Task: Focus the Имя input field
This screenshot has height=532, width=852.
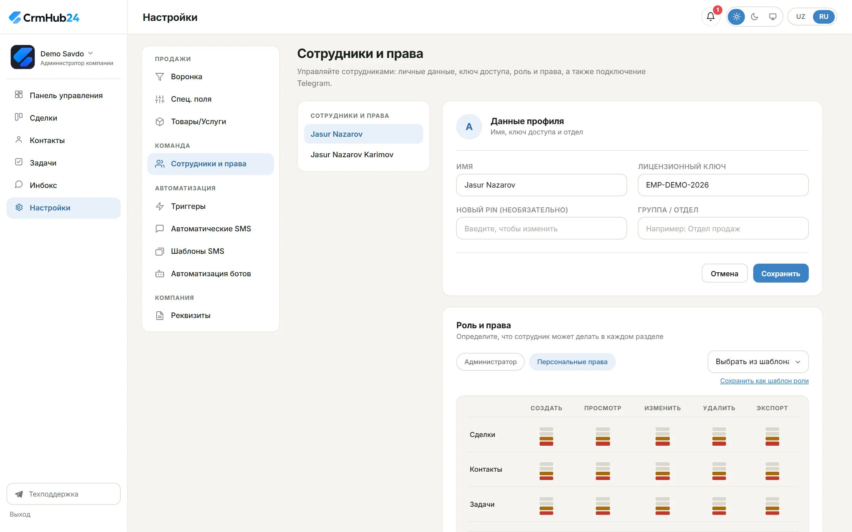Action: (x=541, y=185)
